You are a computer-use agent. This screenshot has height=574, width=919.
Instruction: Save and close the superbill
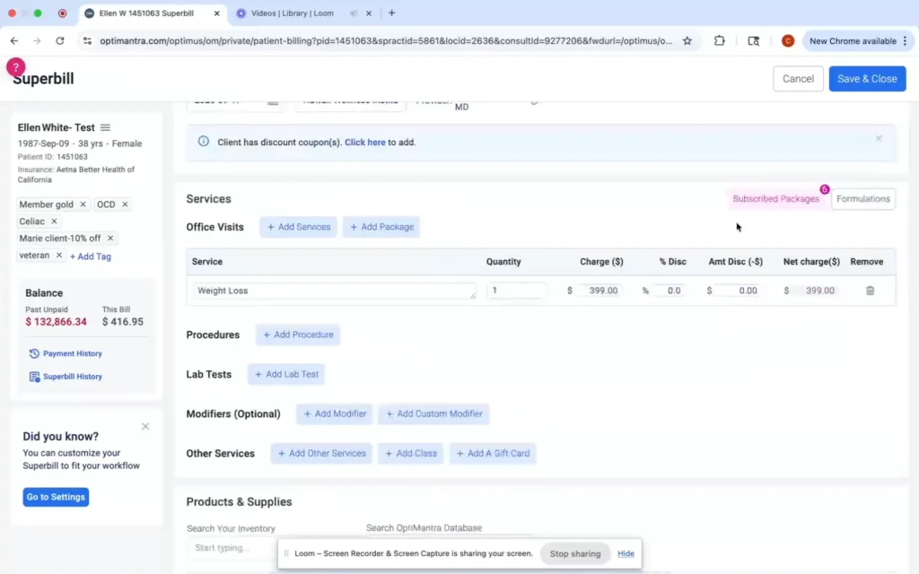click(x=867, y=79)
